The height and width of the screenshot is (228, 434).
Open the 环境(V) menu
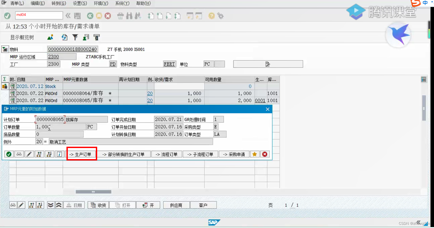click(101, 3)
